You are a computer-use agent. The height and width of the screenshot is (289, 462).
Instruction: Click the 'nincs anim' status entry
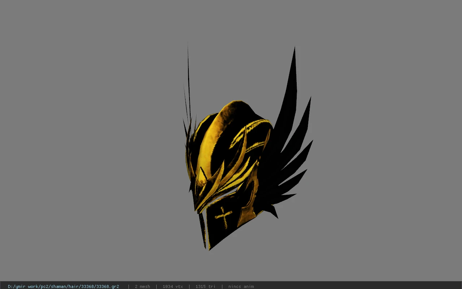click(x=241, y=286)
